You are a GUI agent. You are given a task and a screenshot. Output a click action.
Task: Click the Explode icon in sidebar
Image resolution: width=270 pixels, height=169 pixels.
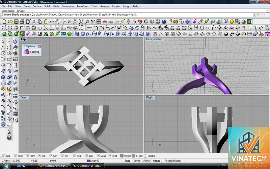[x=9, y=89]
